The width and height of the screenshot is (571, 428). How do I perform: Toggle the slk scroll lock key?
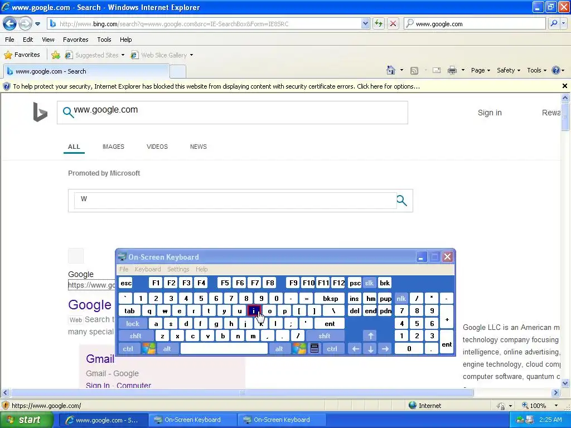tap(369, 283)
